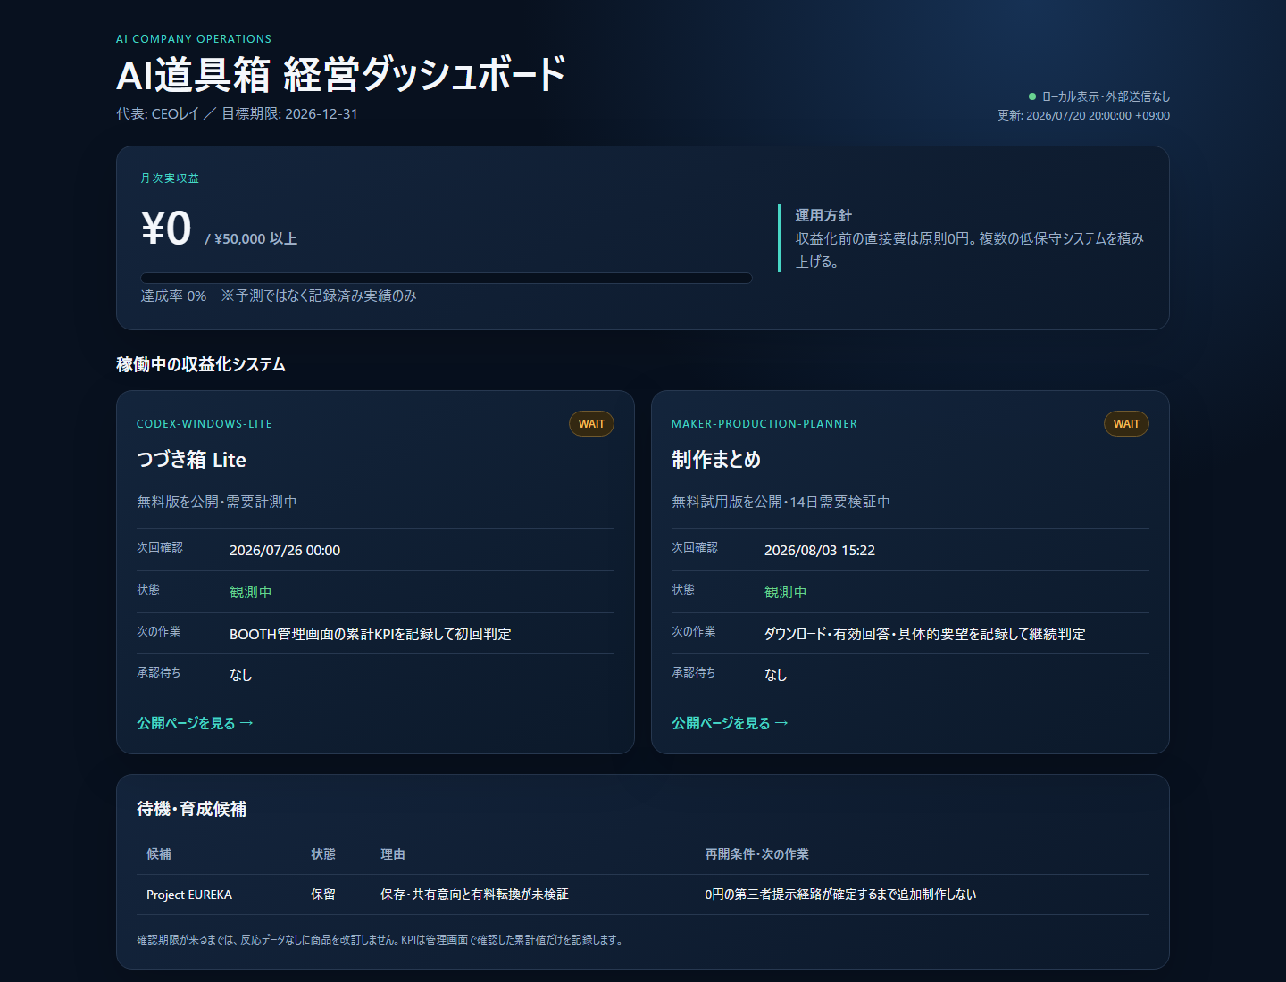Click CODEX-WINDOWS-LITE label

pos(205,424)
